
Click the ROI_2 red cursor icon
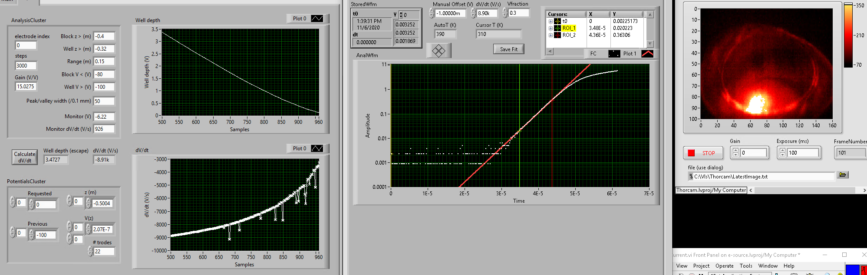[x=557, y=35]
